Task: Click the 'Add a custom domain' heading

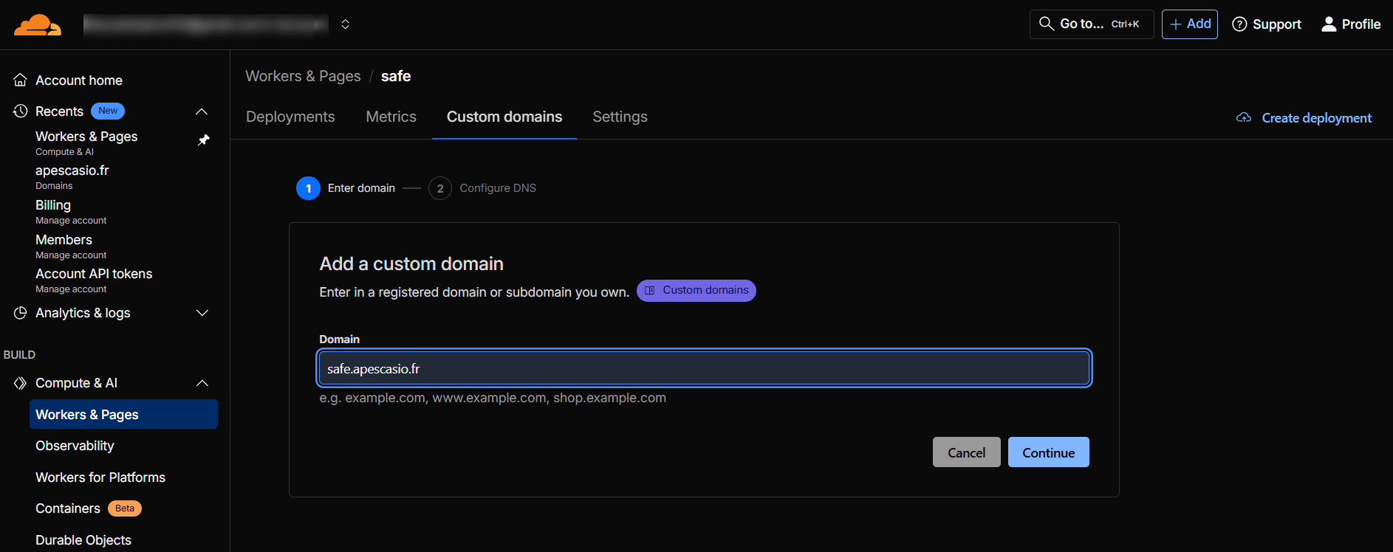Action: 411,264
